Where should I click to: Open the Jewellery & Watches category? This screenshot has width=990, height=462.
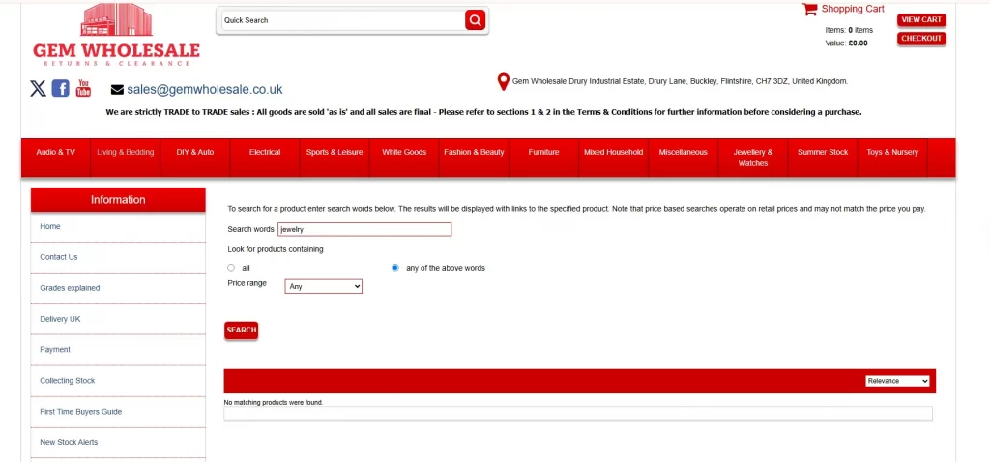coord(752,158)
